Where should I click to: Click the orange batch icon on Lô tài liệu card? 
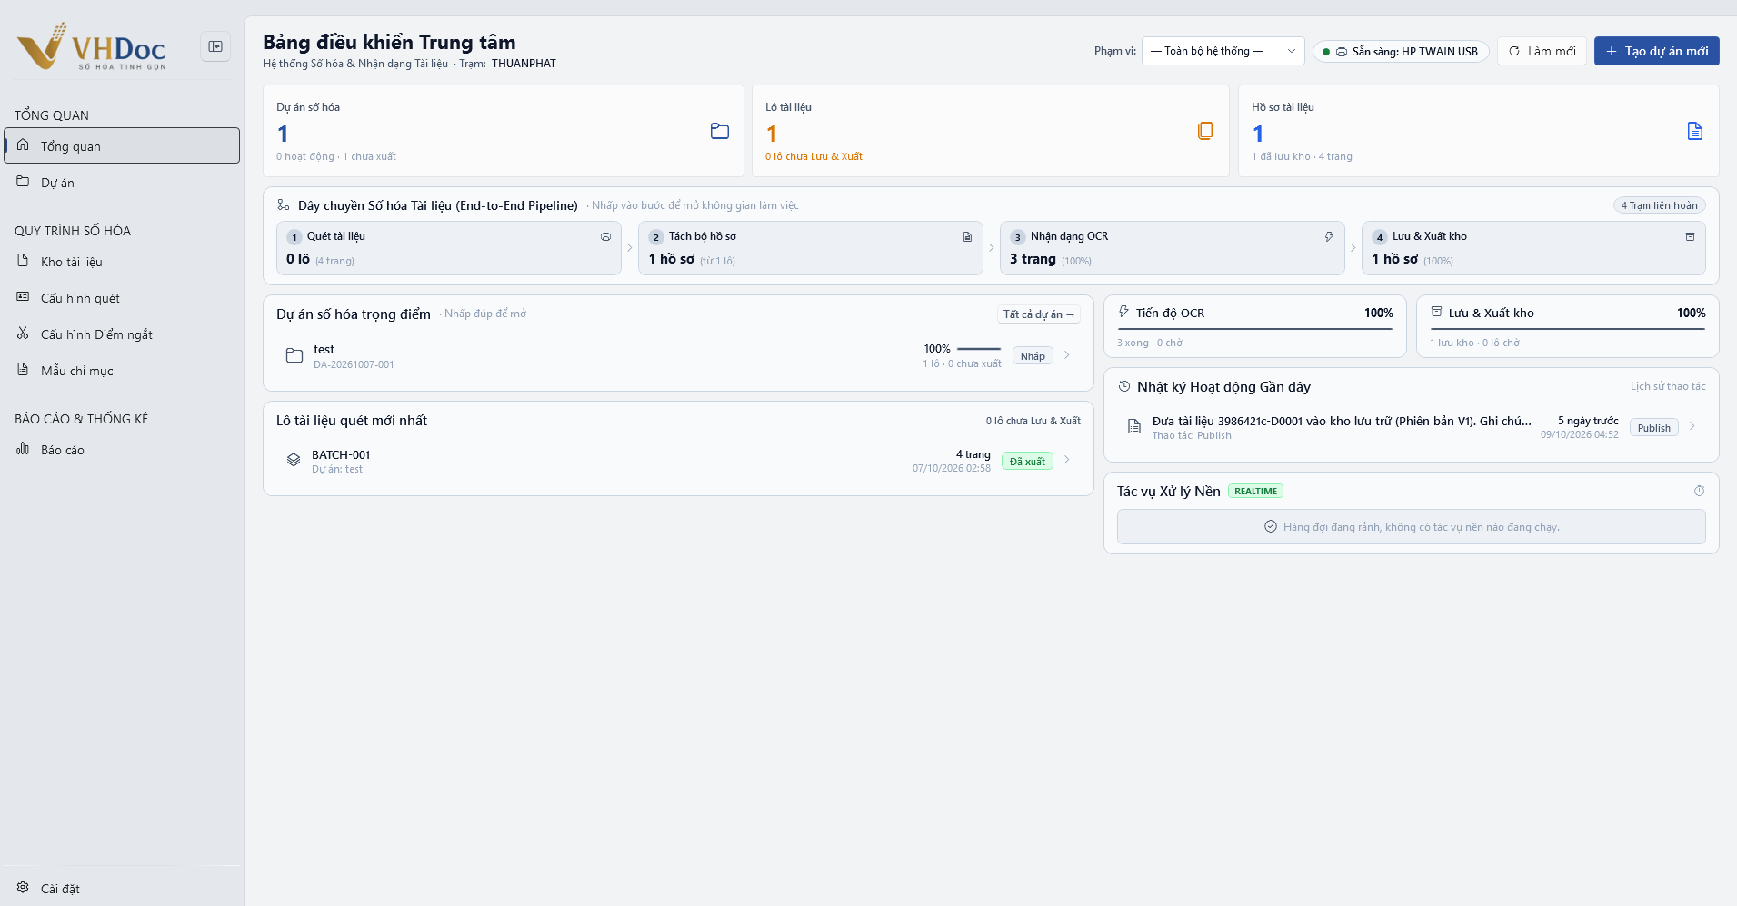1205,131
